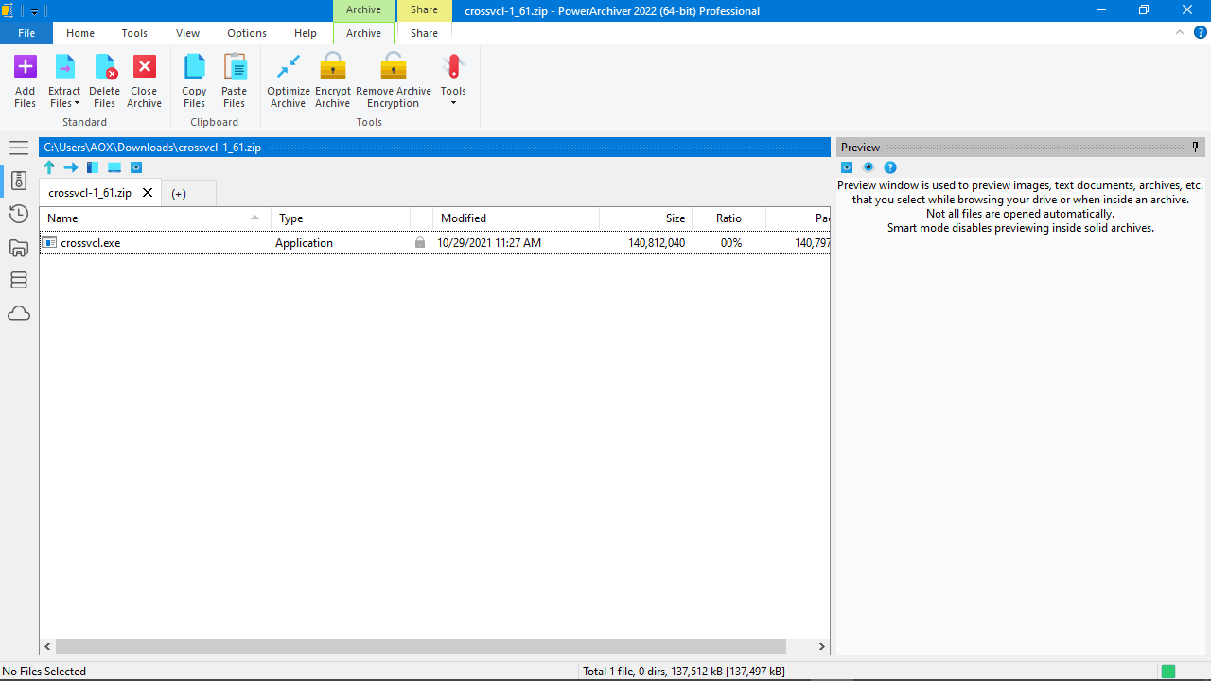The height and width of the screenshot is (681, 1211).
Task: Pin the Preview panel
Action: [1196, 148]
